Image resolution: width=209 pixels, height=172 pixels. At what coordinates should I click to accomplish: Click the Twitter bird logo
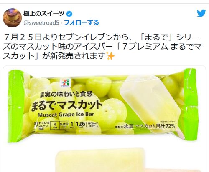tap(201, 13)
